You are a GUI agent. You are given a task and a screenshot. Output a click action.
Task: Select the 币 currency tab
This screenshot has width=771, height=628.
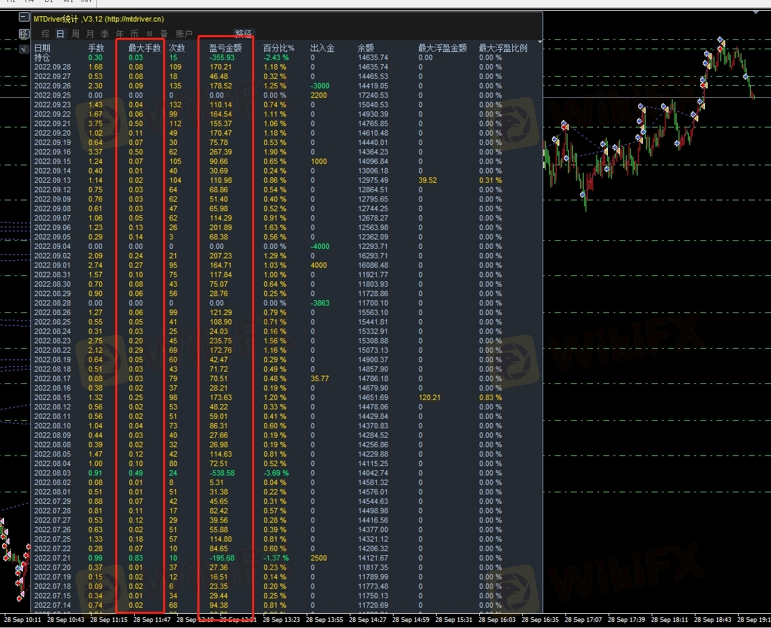point(135,34)
